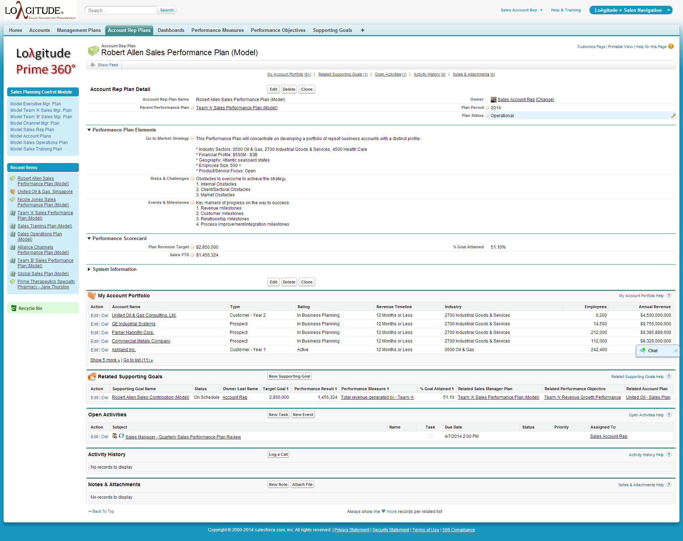Open the Performance Measures tab
The height and width of the screenshot is (541, 683).
click(x=217, y=30)
